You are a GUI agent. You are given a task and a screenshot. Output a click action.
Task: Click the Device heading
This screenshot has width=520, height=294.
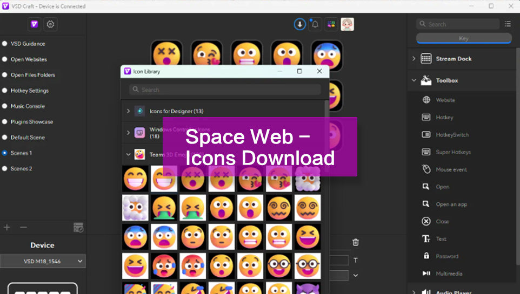(x=43, y=245)
